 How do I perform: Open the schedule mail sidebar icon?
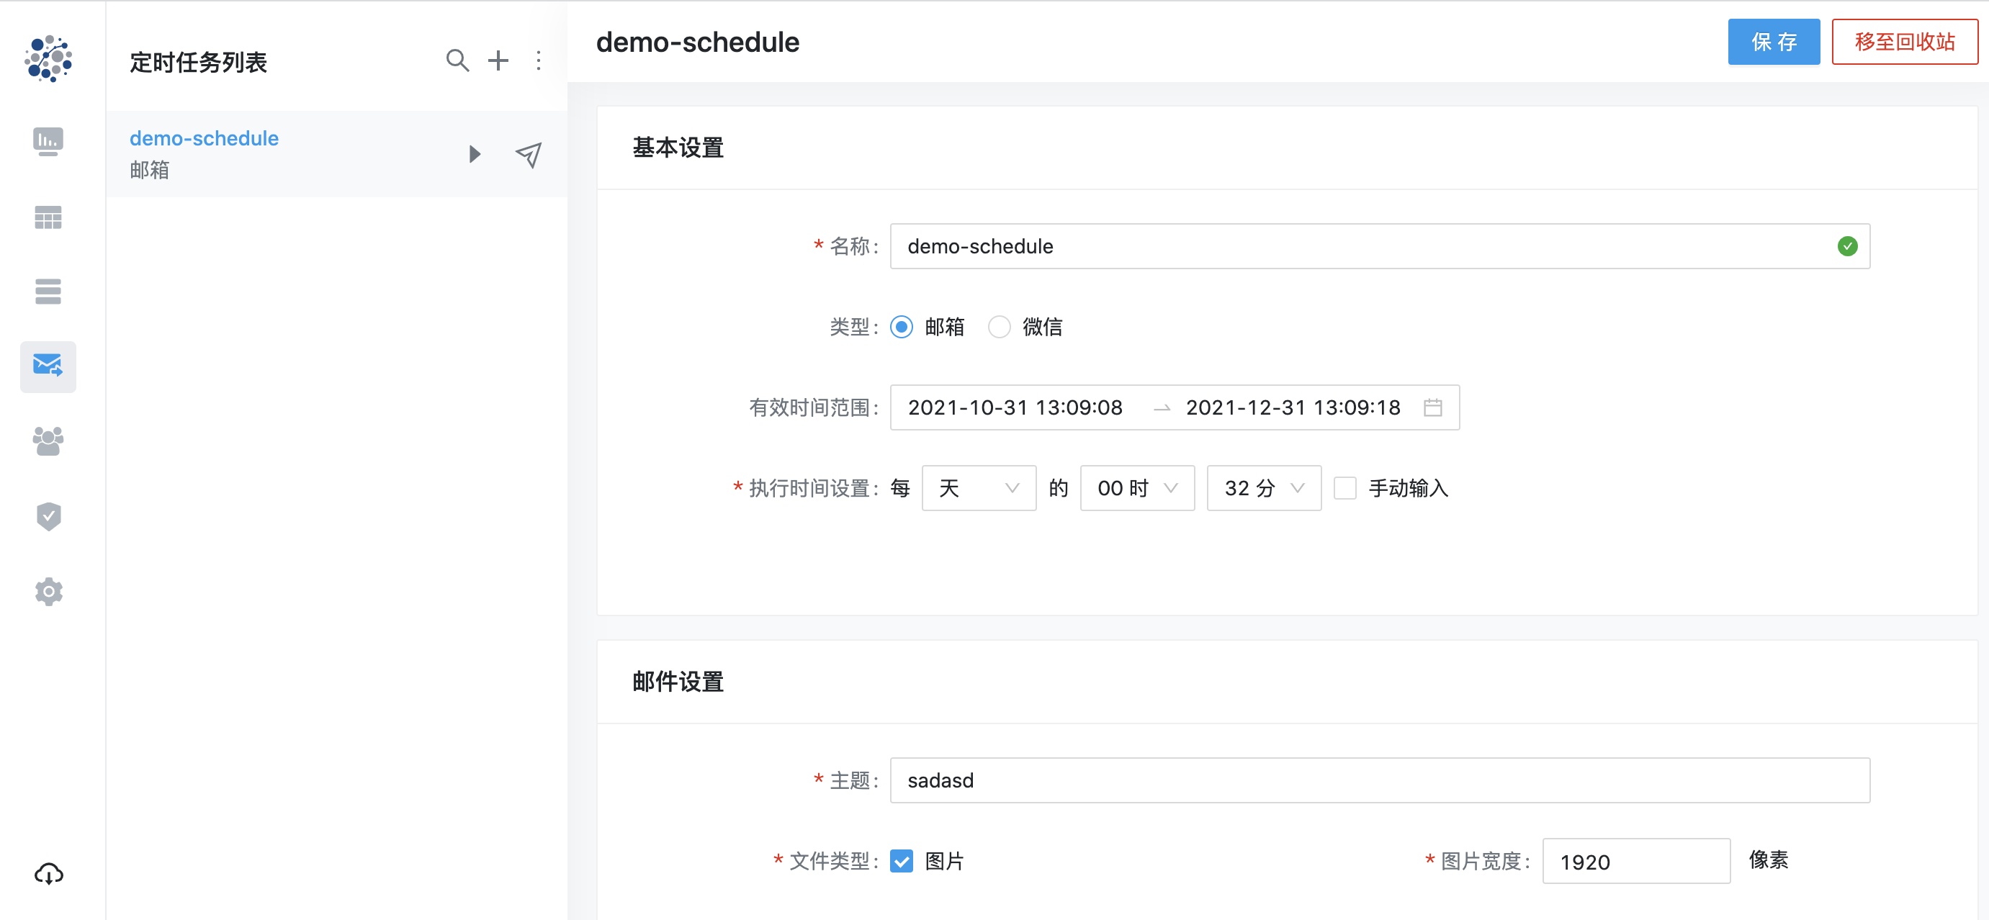point(48,366)
